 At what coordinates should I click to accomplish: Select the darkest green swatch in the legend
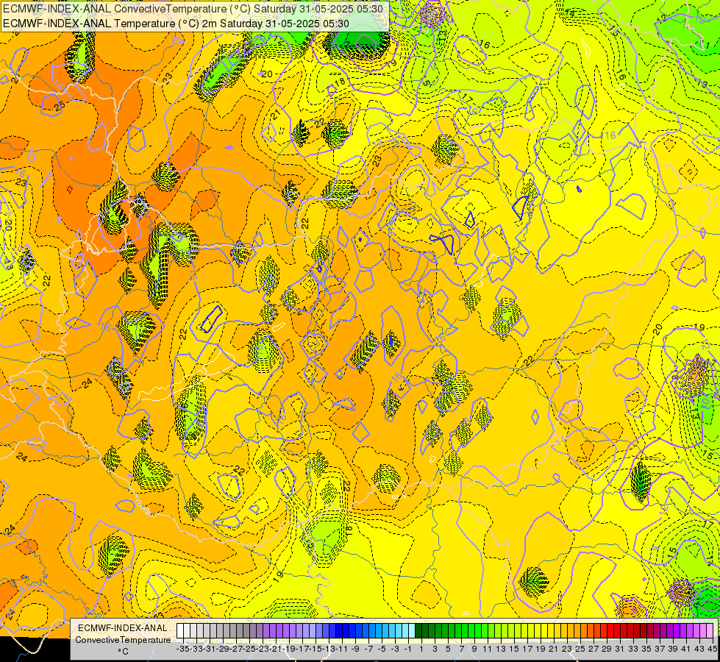tap(418, 630)
